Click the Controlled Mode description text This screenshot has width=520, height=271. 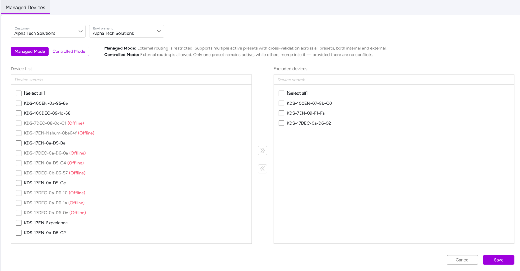pos(239,55)
